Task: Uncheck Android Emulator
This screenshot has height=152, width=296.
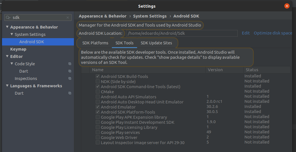Action: (98, 107)
